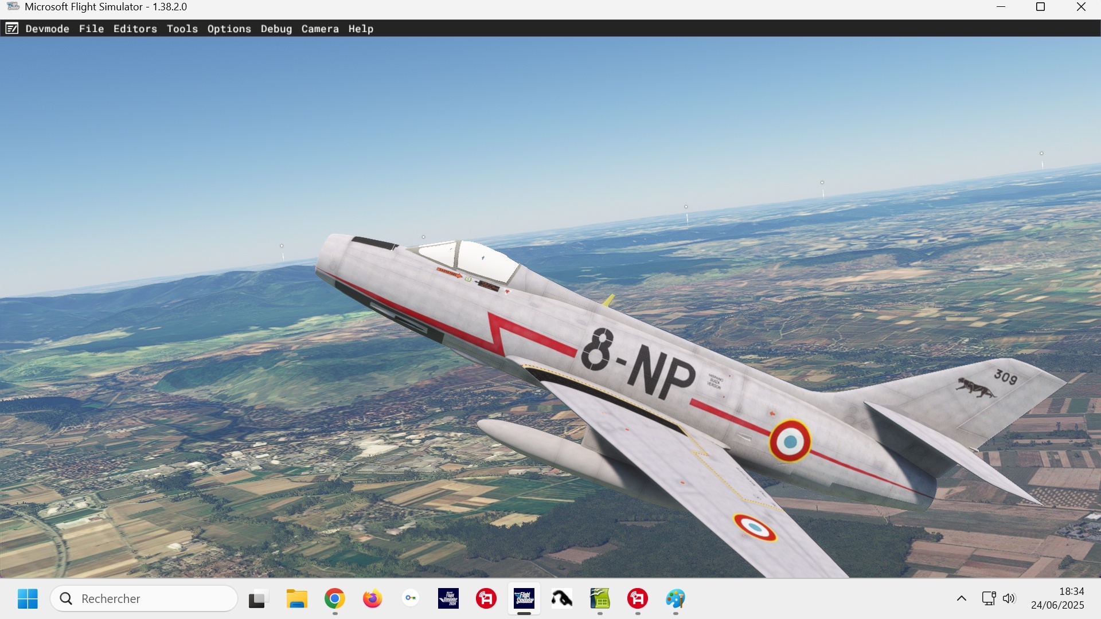1101x619 pixels.
Task: Open the green spreadsheet app in the taskbar
Action: 599,599
